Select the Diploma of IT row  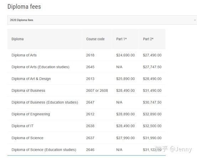86,126
